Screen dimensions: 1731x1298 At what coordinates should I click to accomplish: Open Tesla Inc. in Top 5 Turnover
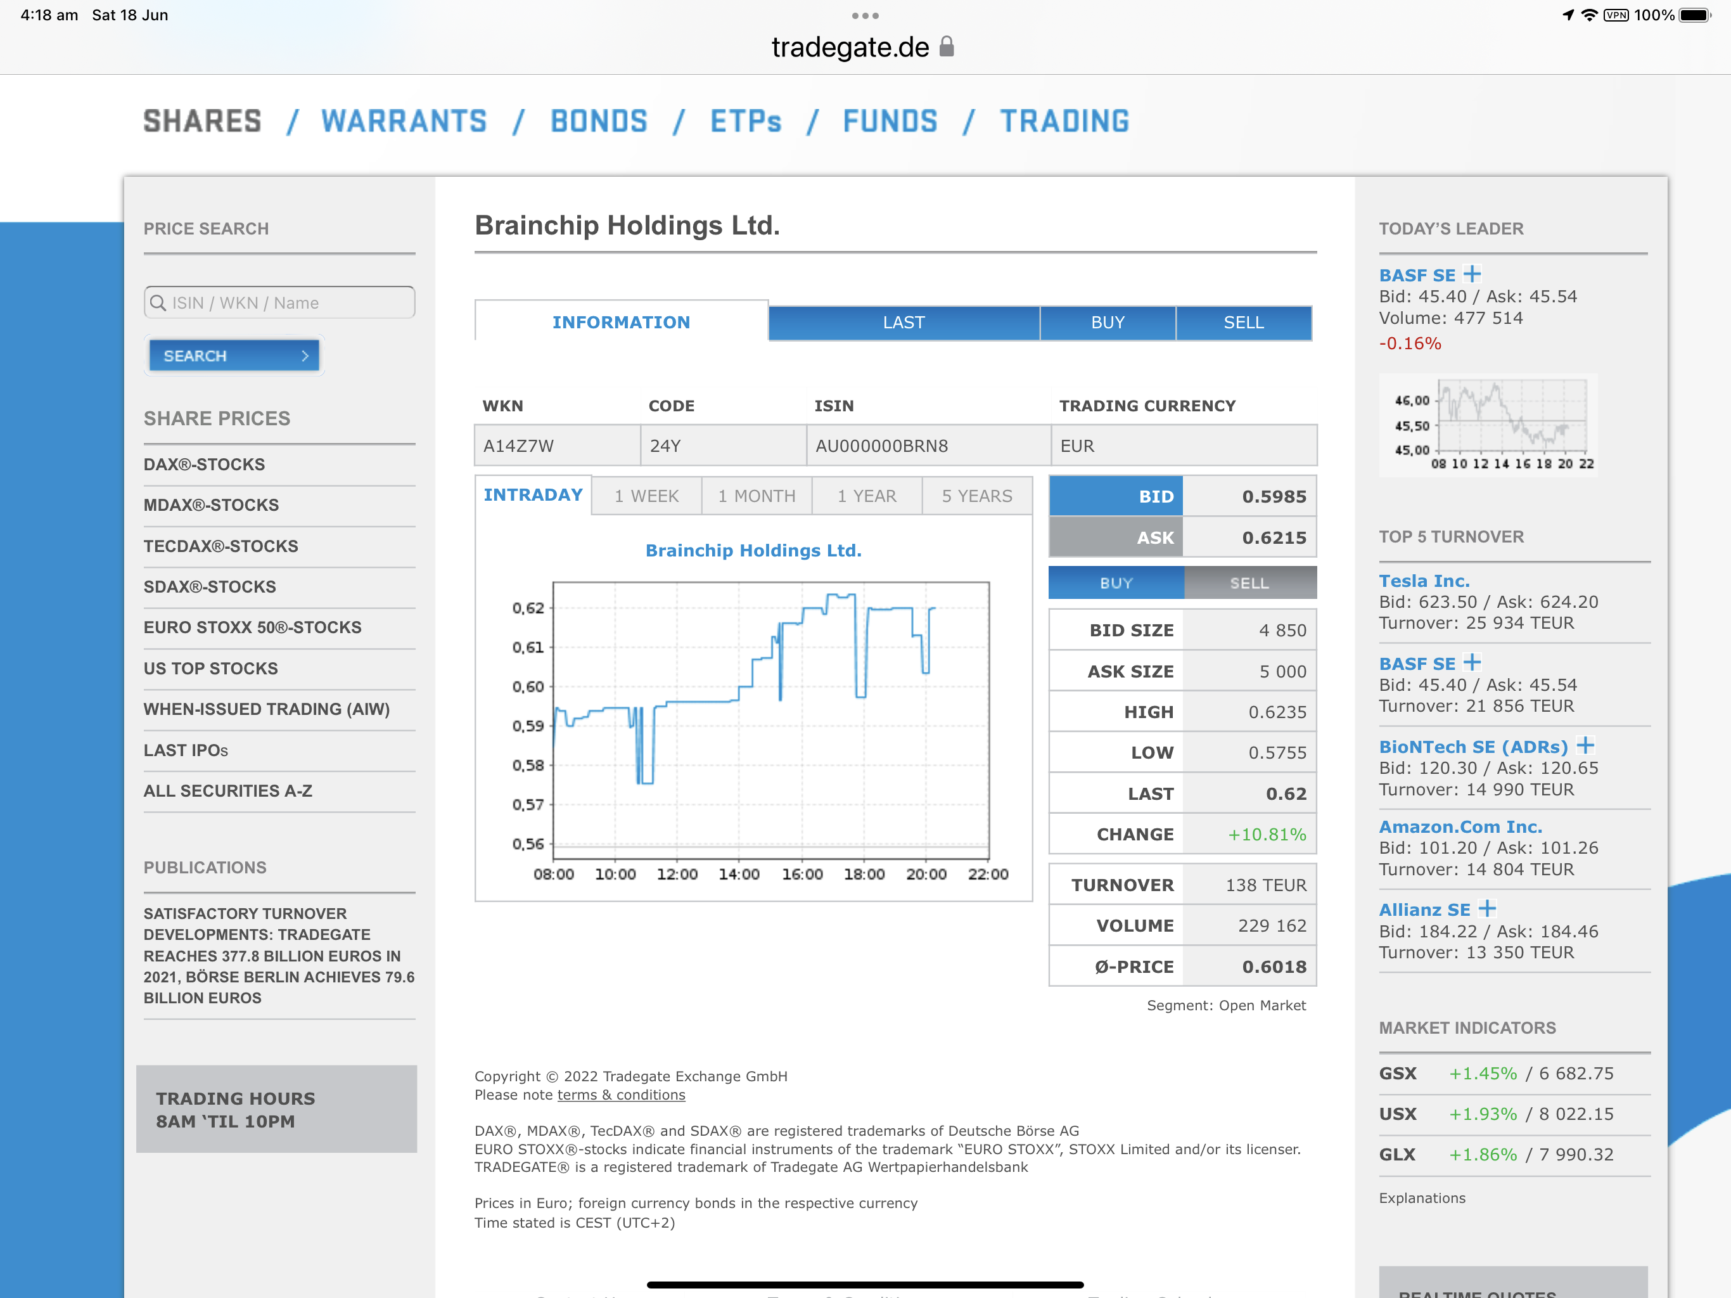(x=1424, y=581)
